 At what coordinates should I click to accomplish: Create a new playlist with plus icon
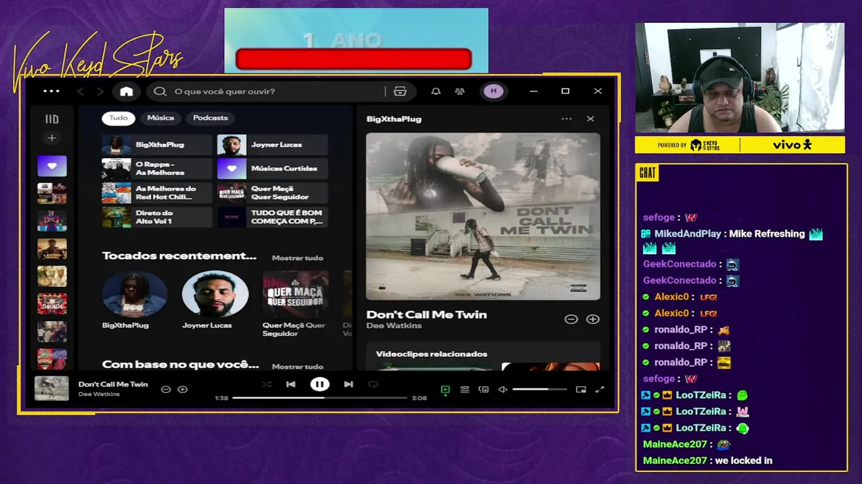52,138
